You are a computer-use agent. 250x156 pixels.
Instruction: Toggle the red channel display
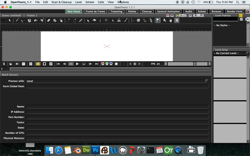pyautogui.click(x=103, y=64)
